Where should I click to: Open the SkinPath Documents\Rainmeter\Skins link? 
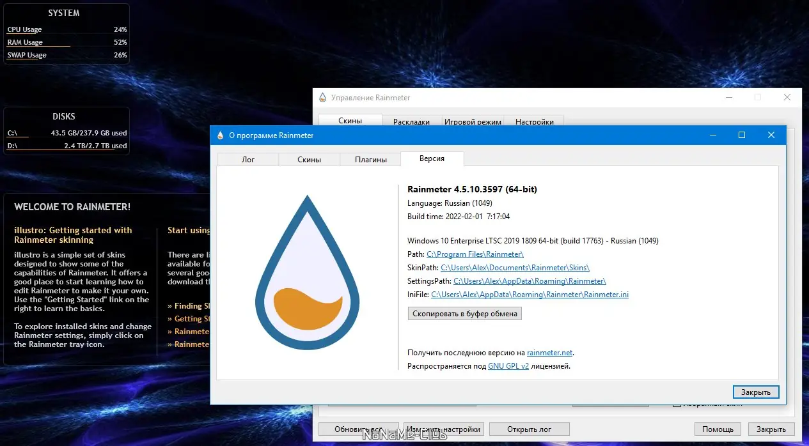click(x=515, y=268)
